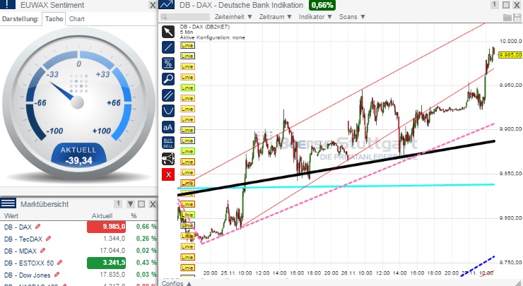Click the group number 1 badge in Marktübersicht

click(x=118, y=203)
